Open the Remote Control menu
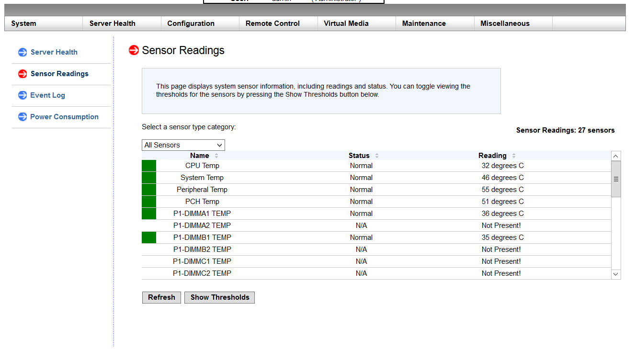Image resolution: width=635 pixels, height=350 pixels. click(x=272, y=23)
